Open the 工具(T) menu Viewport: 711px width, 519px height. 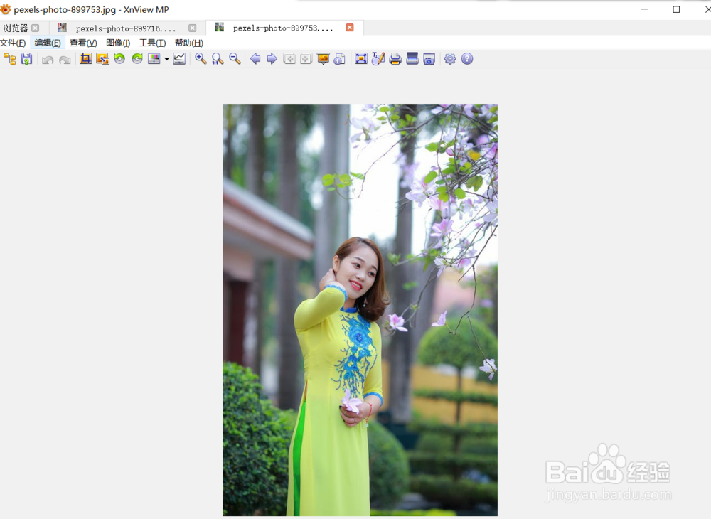point(152,43)
